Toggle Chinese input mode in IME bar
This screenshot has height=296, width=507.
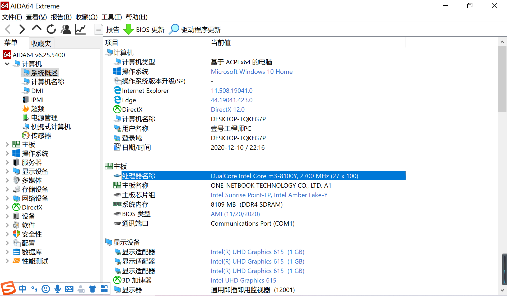[x=22, y=289]
